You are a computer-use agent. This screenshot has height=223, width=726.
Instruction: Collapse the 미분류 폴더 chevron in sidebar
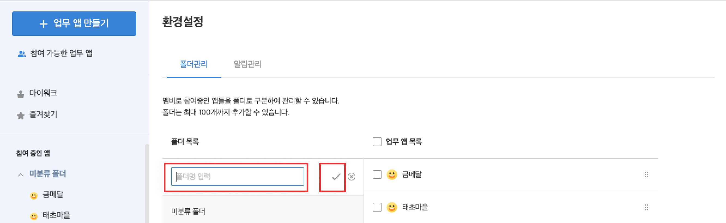(20, 175)
